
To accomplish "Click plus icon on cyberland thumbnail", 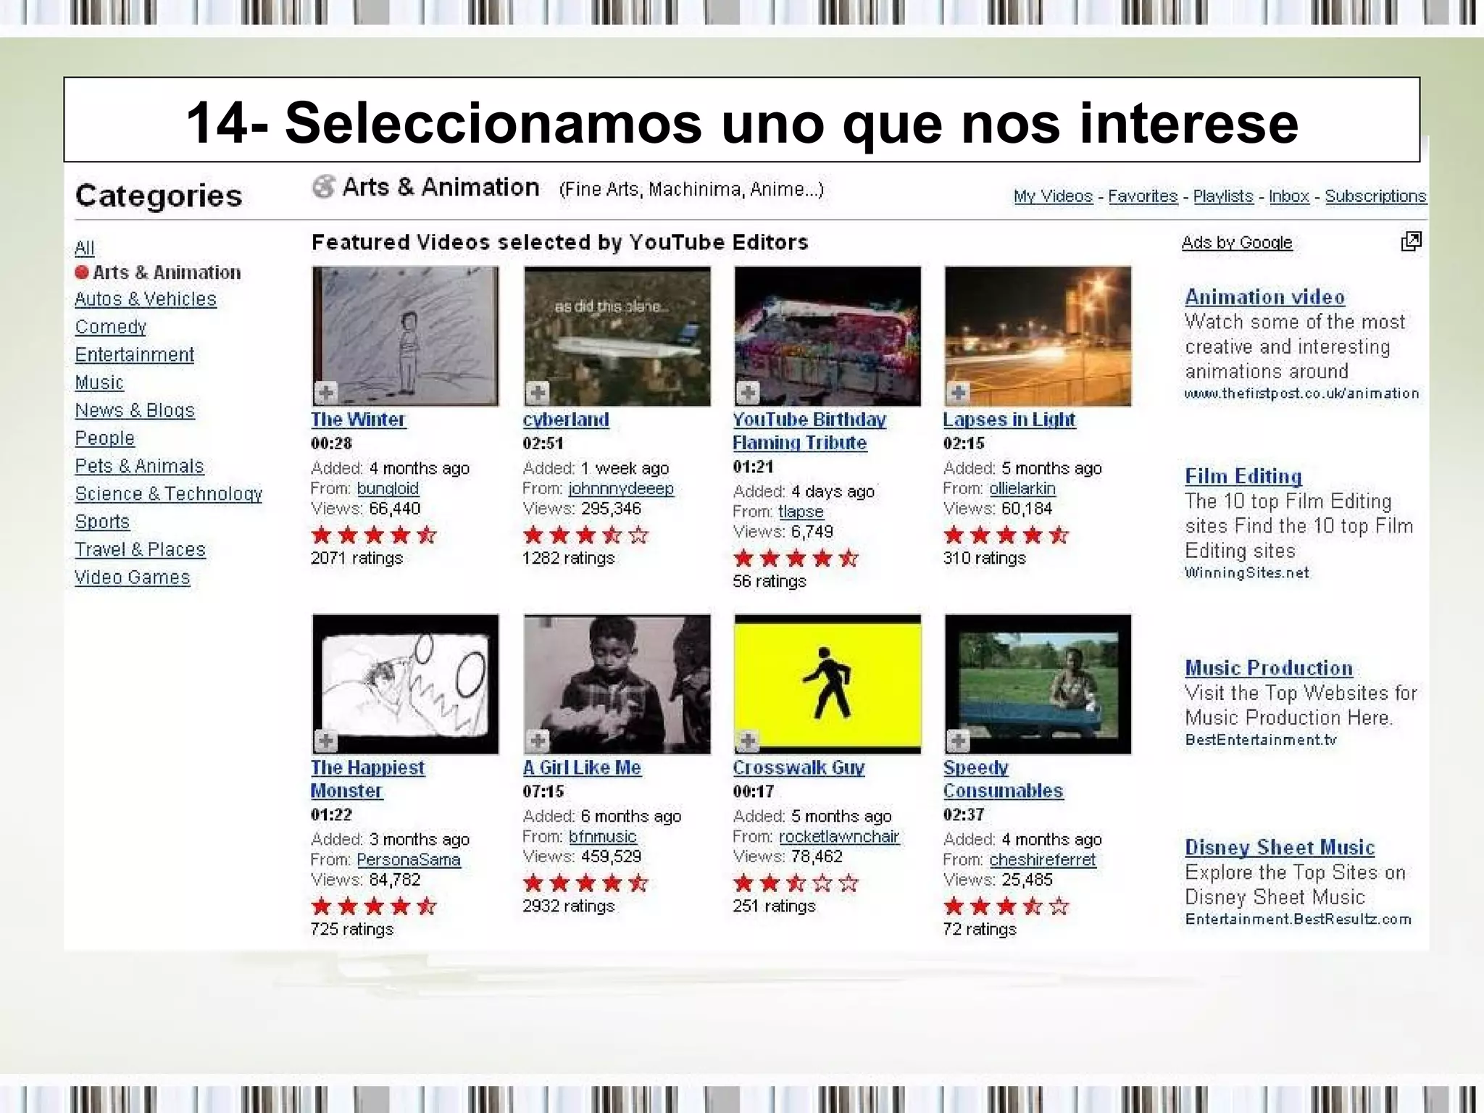I will (537, 393).
